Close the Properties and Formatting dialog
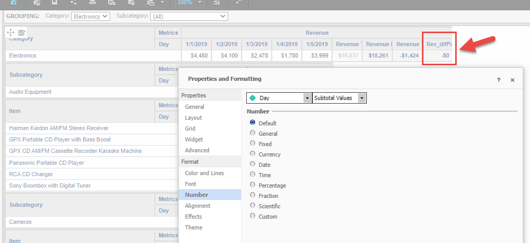Viewport: 530px width, 243px height. tap(512, 80)
